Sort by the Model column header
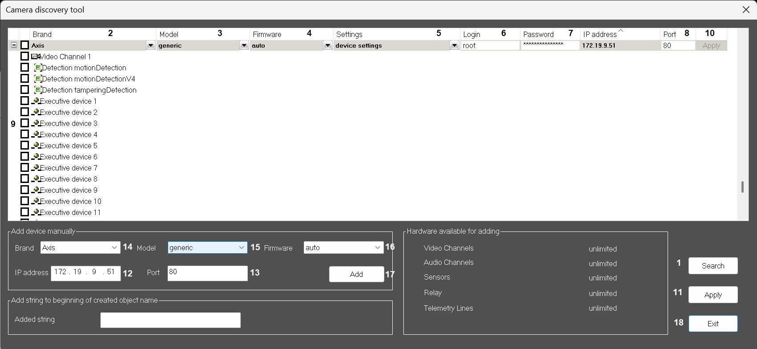757x349 pixels. 203,34
